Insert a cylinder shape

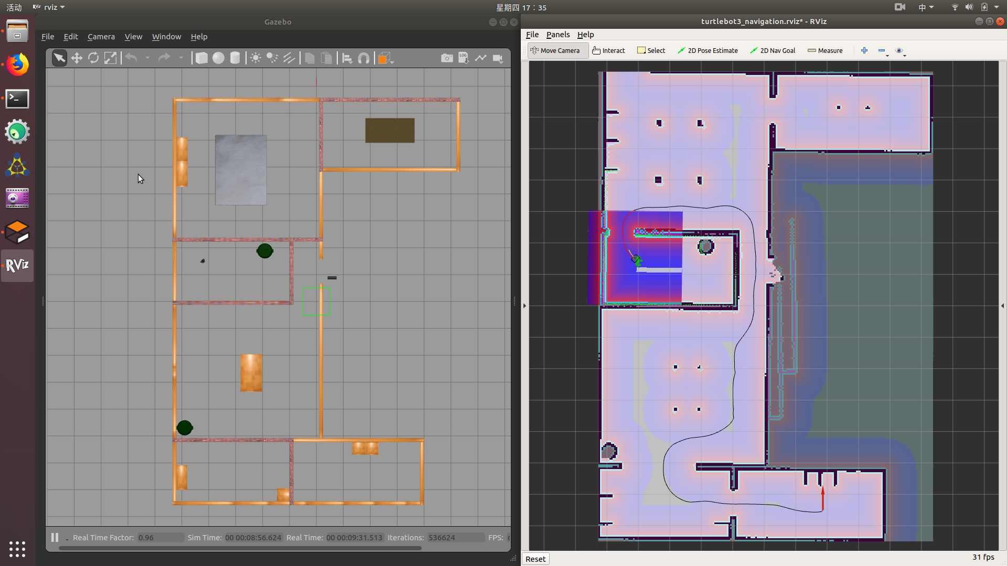(235, 58)
